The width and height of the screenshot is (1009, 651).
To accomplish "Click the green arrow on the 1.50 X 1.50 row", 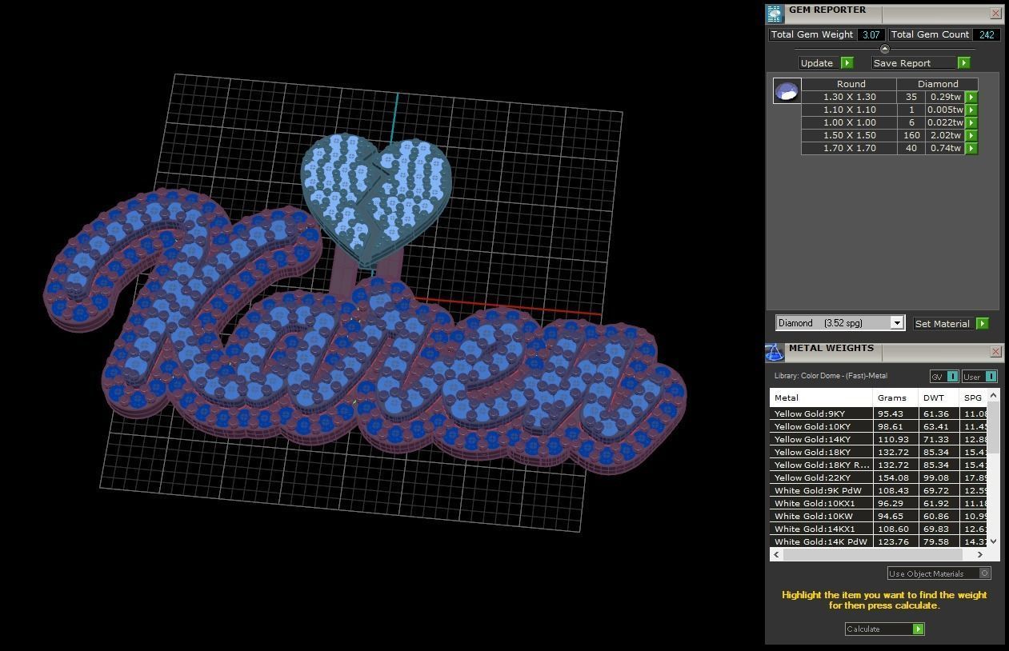I will (x=971, y=135).
